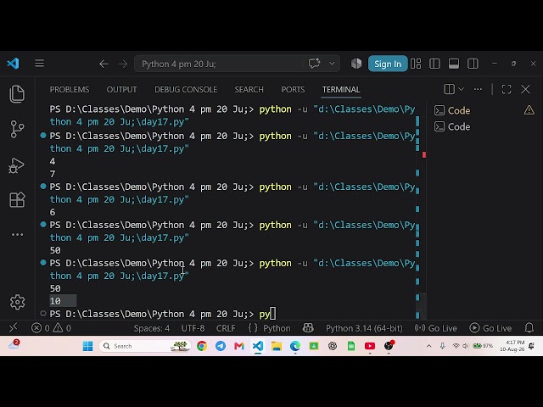Open YouTube from the taskbar
The height and width of the screenshot is (407, 543).
(370, 346)
